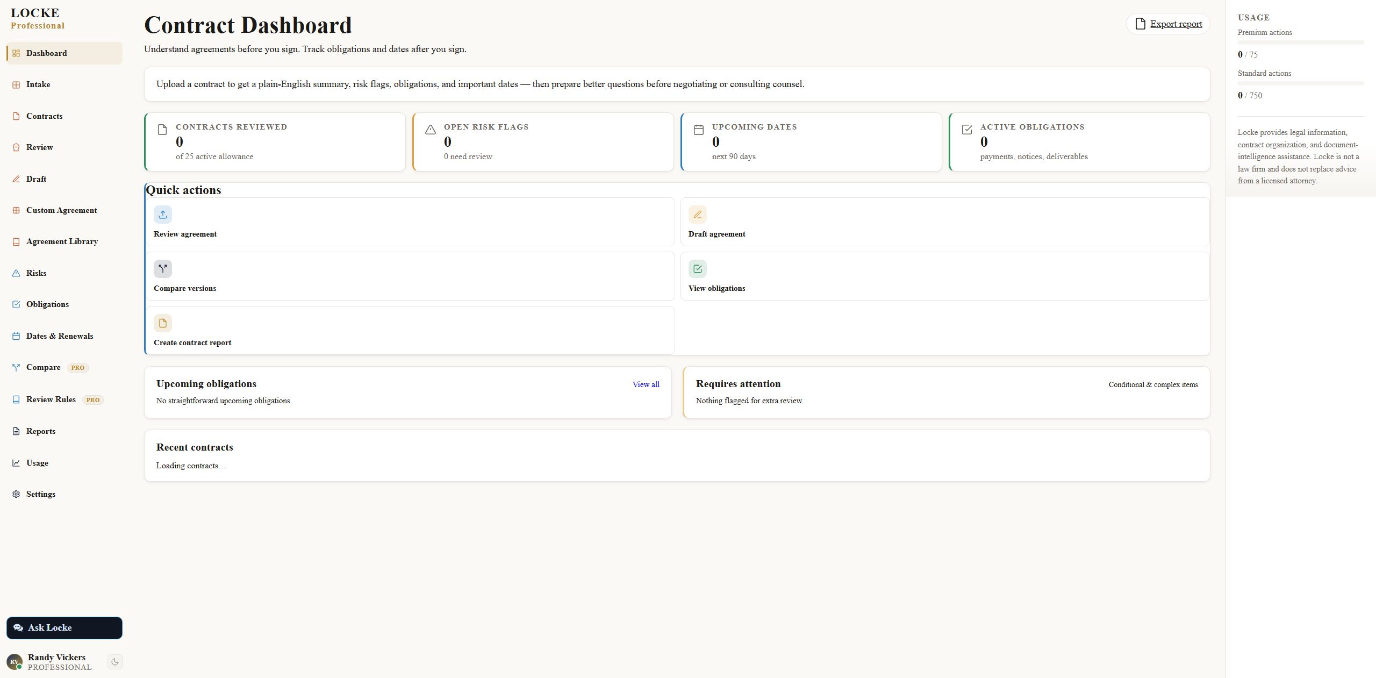The width and height of the screenshot is (1376, 678).
Task: Click the Review Rules sidebar icon
Action: [16, 399]
